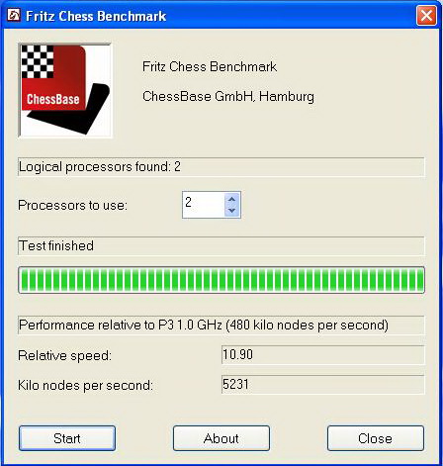
Task: Increase processors to use with up arrow
Action: click(231, 199)
